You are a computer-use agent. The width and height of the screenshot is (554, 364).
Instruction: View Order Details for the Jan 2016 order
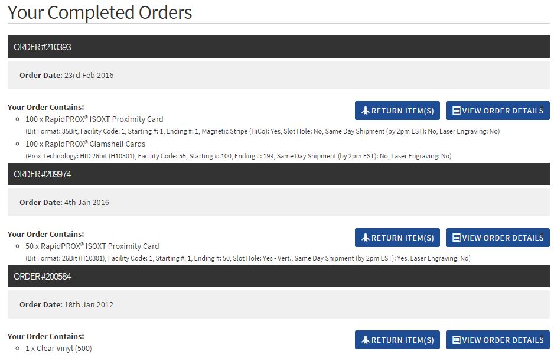[x=497, y=238]
